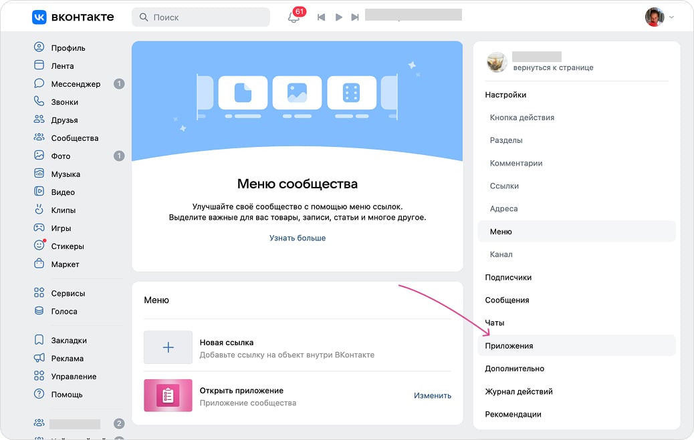Image resolution: width=694 pixels, height=440 pixels.
Task: Open the notifications bell icon
Action: click(x=294, y=17)
